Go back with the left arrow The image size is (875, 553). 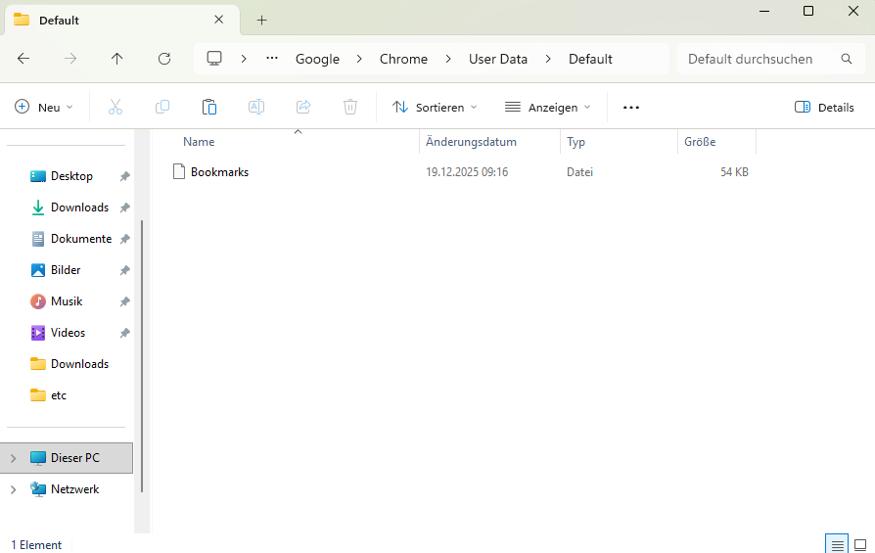(x=23, y=59)
